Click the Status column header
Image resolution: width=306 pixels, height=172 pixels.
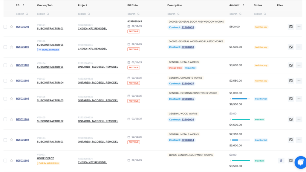[258, 5]
